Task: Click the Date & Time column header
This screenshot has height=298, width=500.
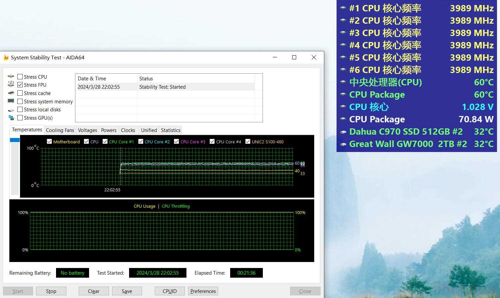Action: (106, 78)
